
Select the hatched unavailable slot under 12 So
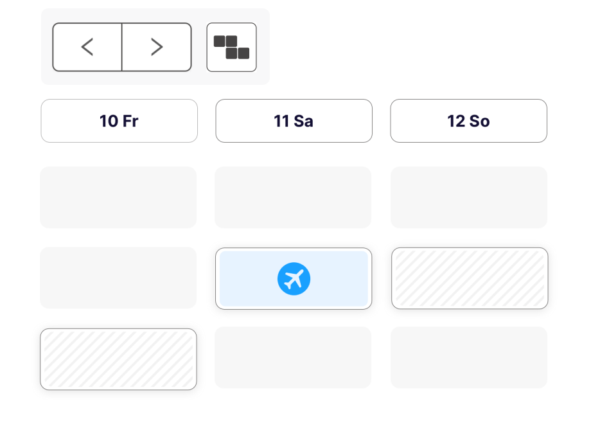470,278
